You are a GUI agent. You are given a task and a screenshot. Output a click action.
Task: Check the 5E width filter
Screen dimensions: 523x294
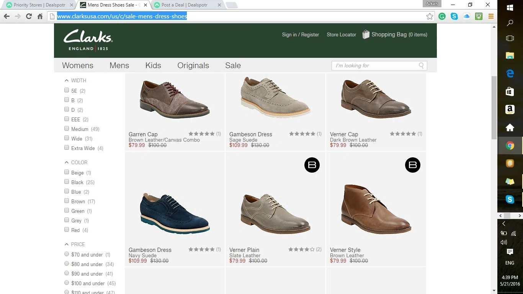coord(67,90)
